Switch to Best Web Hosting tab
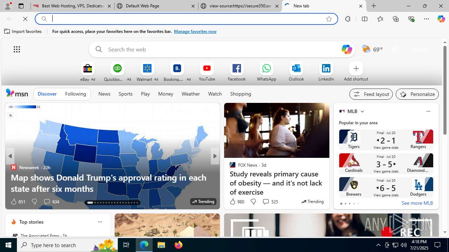 [72, 6]
